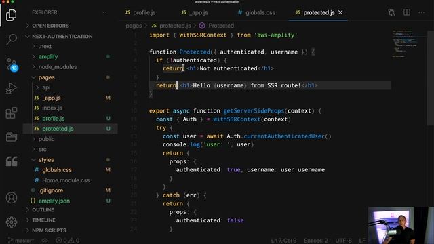
Task: Open errors and warnings status indicator
Action: 68,241
